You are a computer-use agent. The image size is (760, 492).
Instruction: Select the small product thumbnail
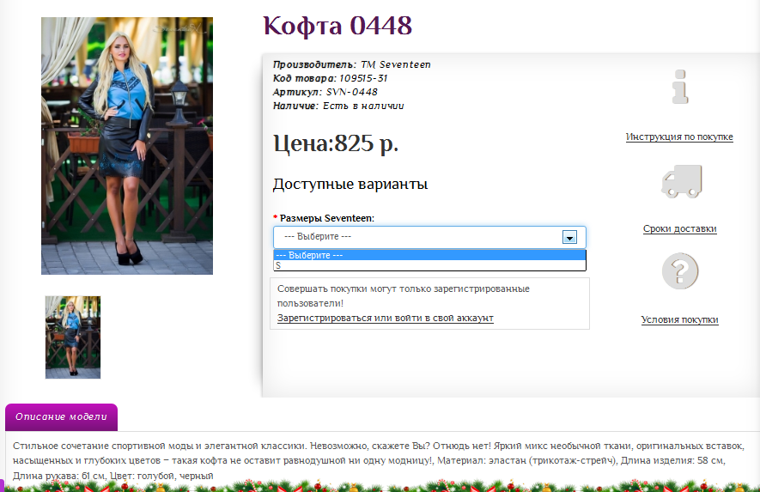[73, 337]
